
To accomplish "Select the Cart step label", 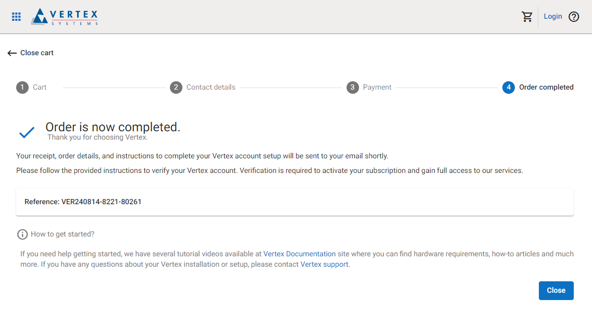I will pos(40,88).
